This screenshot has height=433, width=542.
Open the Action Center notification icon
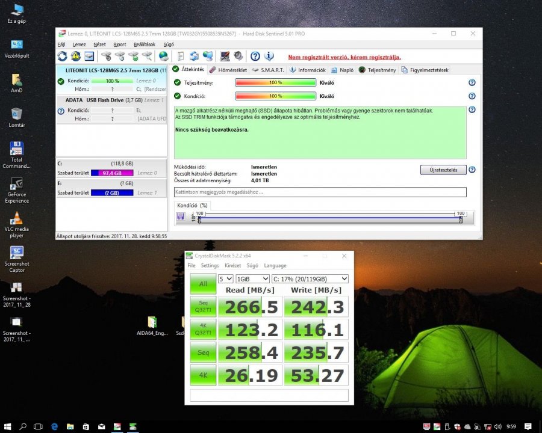pyautogui.click(x=528, y=426)
